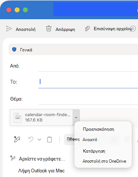The height and width of the screenshot is (177, 138).
Task: Choose Προεπισκόπηση from attachment menu
Action: coord(98,129)
